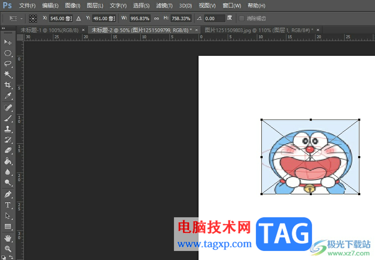The width and height of the screenshot is (375, 260).
Task: Expand the toolbar with double-arrow icon
Action: [3, 28]
